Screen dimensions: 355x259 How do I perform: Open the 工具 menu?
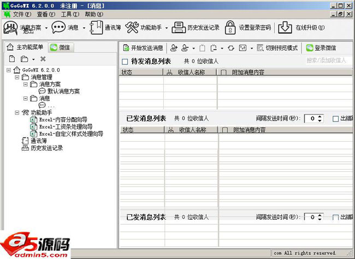70,14
